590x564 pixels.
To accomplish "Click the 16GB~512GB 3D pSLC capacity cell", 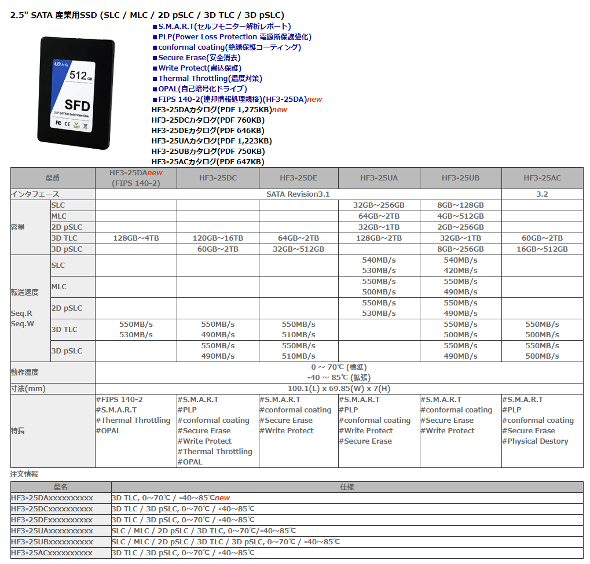I will click(x=542, y=249).
